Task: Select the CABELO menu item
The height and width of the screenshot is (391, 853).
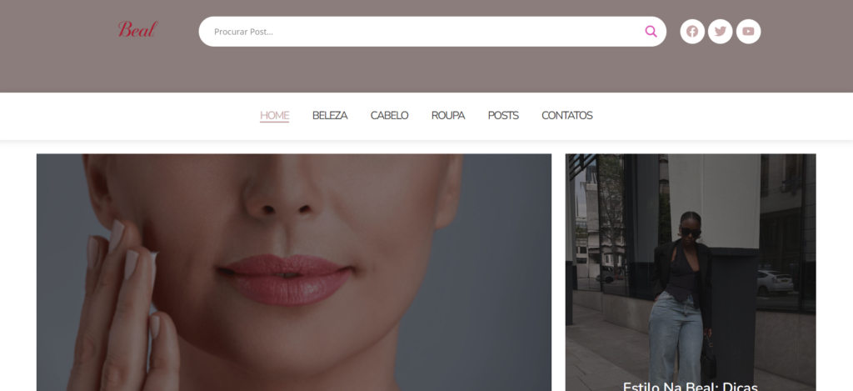Action: [389, 115]
